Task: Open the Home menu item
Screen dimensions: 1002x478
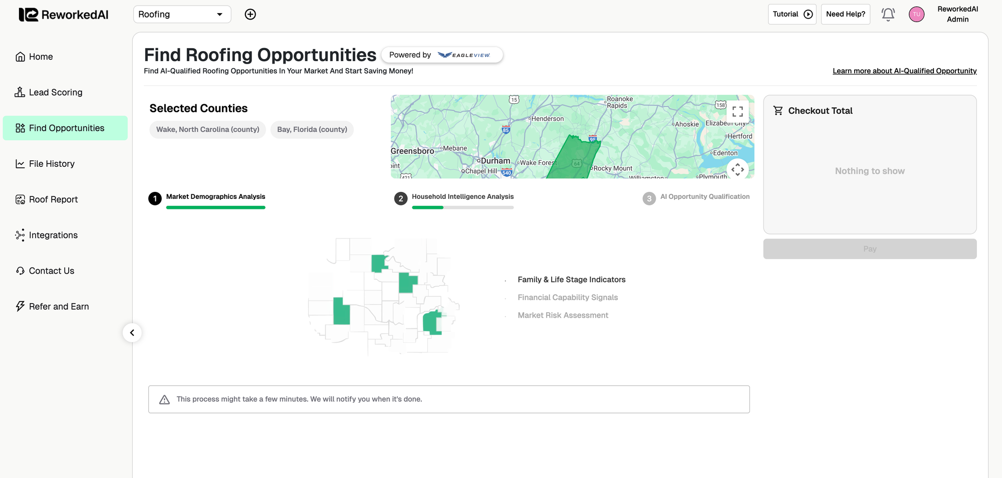Action: (41, 57)
